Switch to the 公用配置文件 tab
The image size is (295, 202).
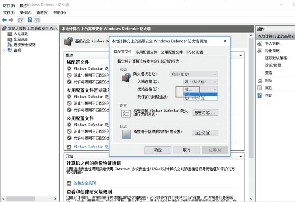click(x=172, y=52)
